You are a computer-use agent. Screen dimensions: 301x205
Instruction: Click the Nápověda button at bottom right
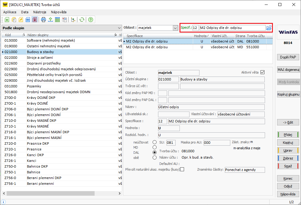(288, 194)
